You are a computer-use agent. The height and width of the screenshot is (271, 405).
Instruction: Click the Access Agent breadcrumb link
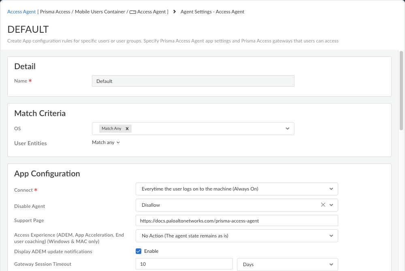coord(21,12)
